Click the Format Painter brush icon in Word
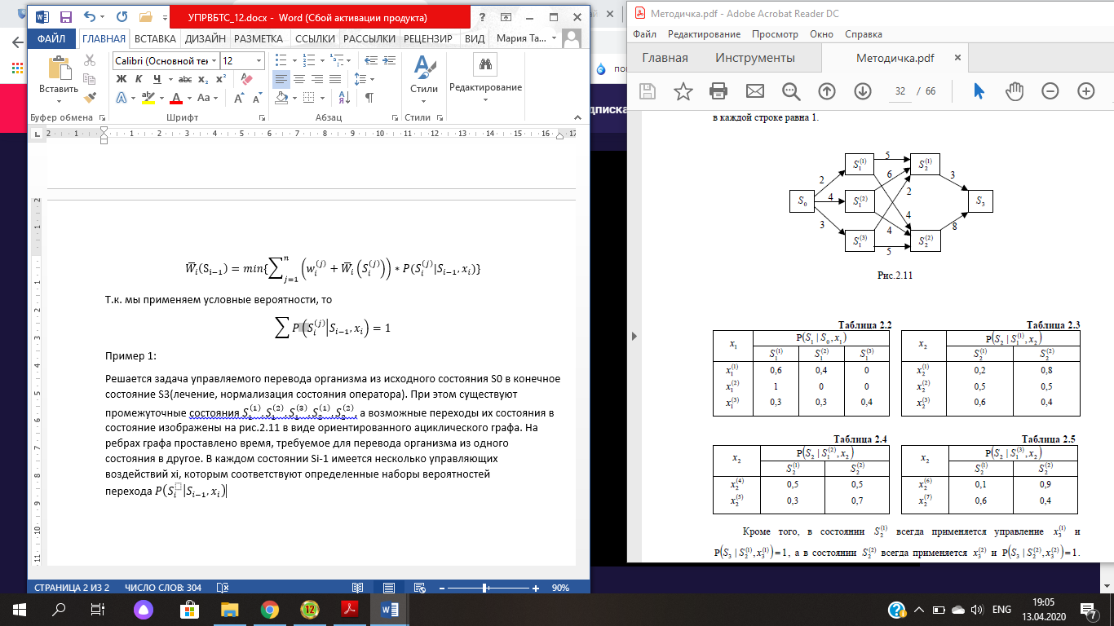 pos(90,97)
